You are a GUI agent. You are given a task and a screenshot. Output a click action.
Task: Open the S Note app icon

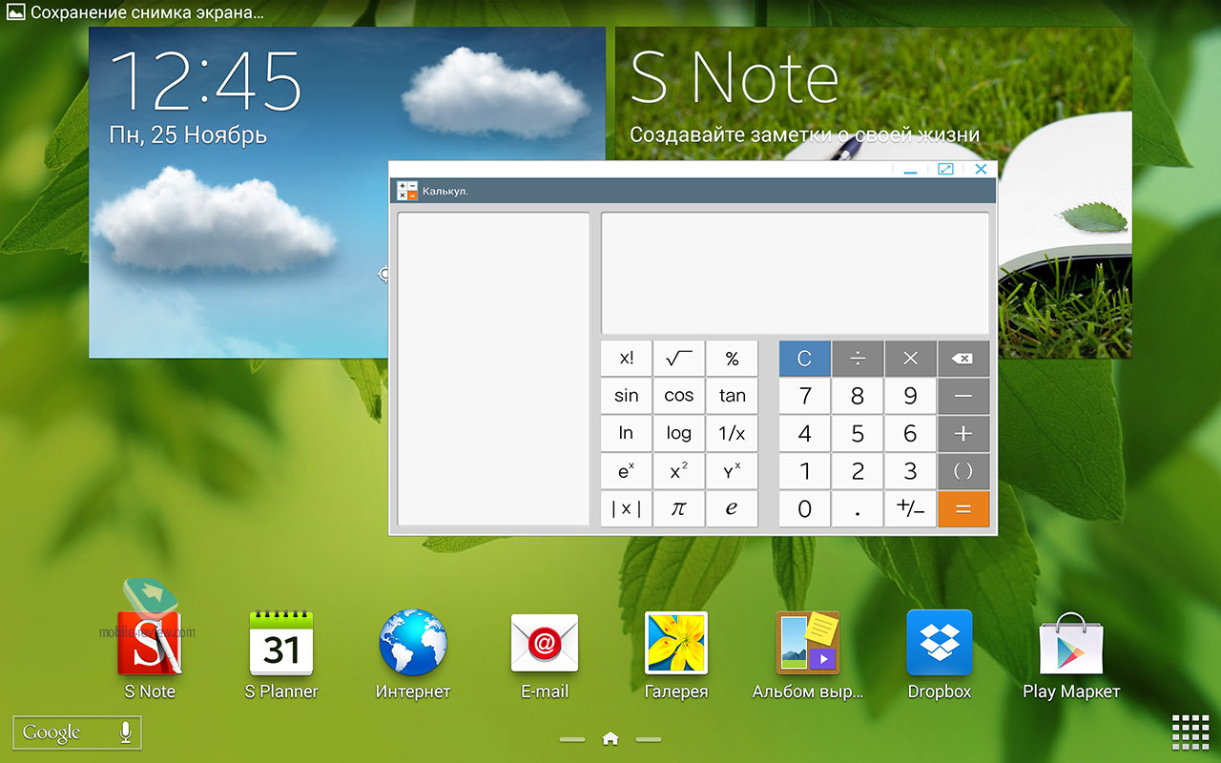click(150, 643)
